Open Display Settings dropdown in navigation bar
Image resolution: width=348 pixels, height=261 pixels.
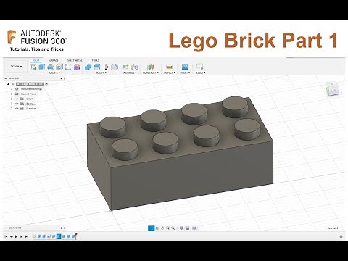(x=182, y=228)
